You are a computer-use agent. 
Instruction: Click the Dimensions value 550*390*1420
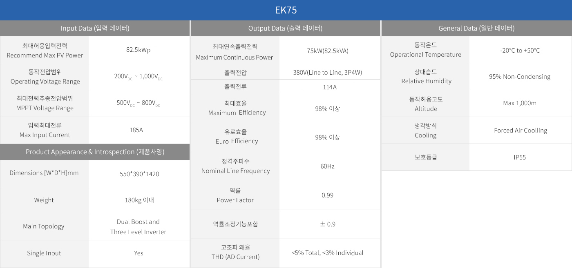pyautogui.click(x=139, y=174)
